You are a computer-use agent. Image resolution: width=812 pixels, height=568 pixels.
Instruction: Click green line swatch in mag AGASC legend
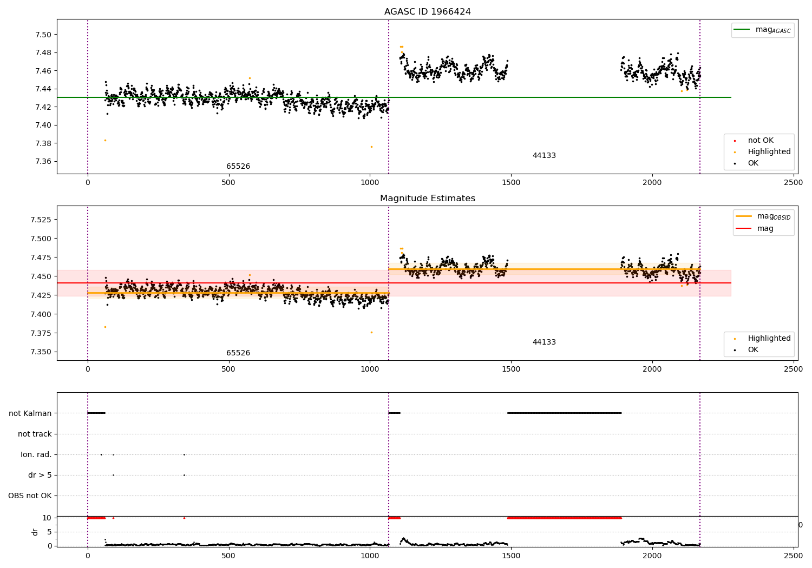(742, 30)
